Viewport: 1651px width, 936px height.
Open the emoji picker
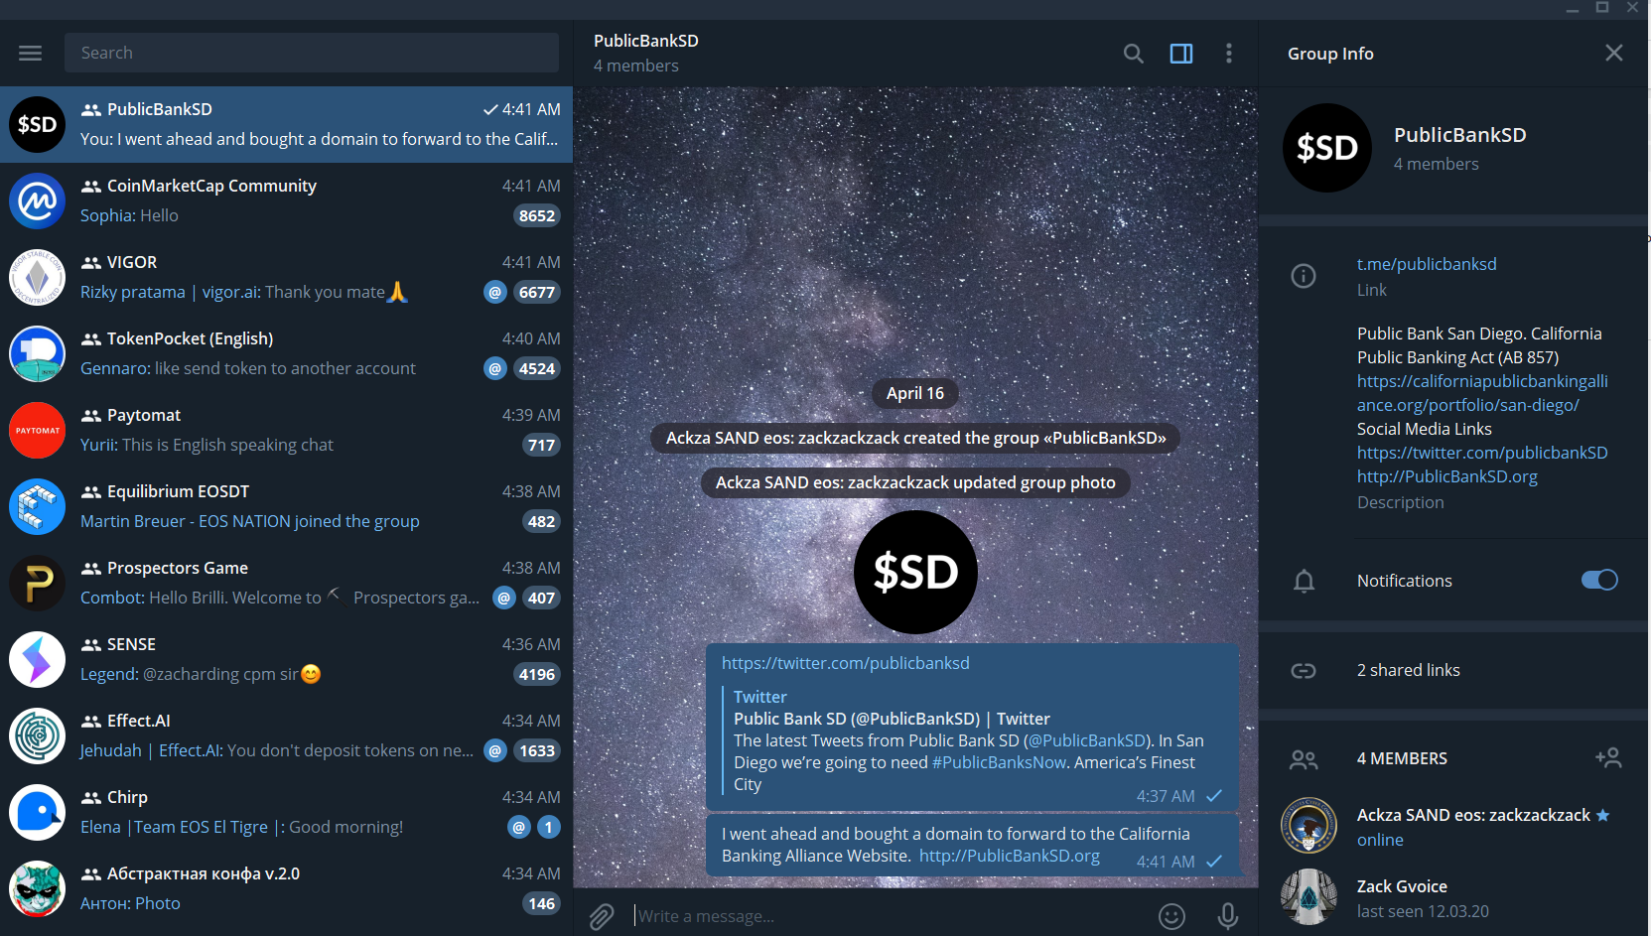pyautogui.click(x=1171, y=916)
